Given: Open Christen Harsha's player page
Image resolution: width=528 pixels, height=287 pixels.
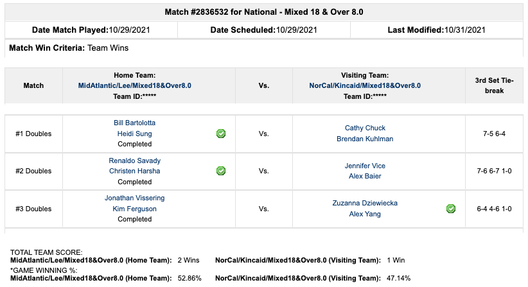Looking at the screenshot, I should point(135,171).
